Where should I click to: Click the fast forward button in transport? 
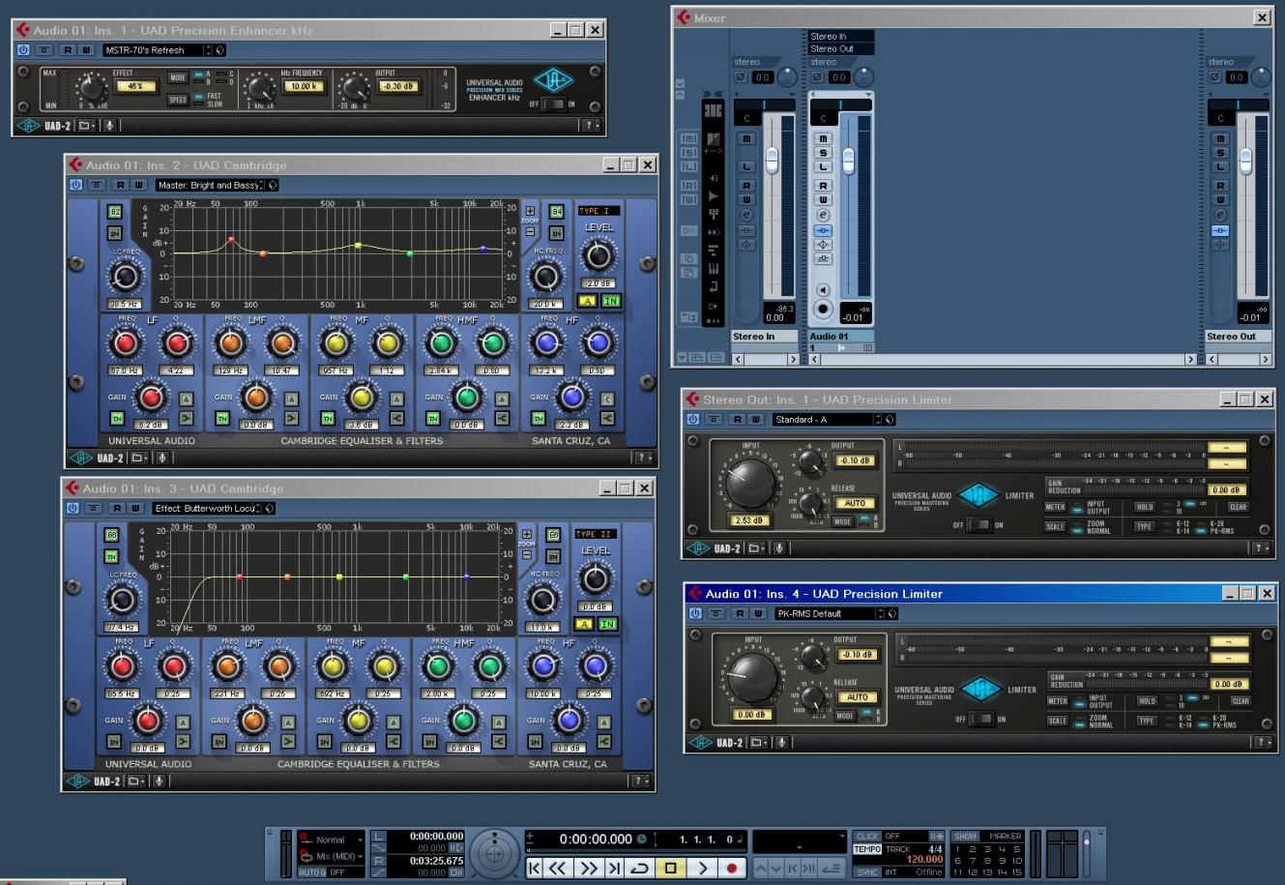point(589,868)
